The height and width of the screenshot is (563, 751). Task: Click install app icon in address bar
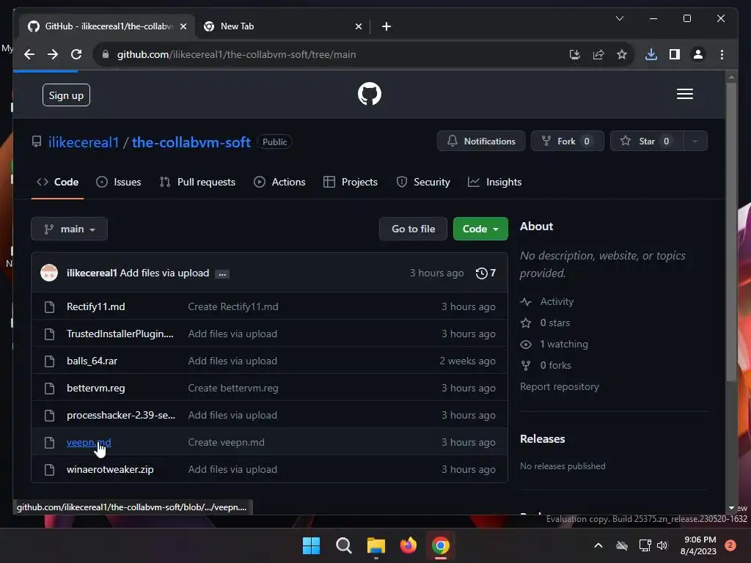pos(575,54)
